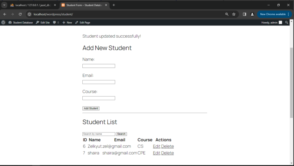
Task: Open the New content menu in admin bar
Action: pos(67,22)
